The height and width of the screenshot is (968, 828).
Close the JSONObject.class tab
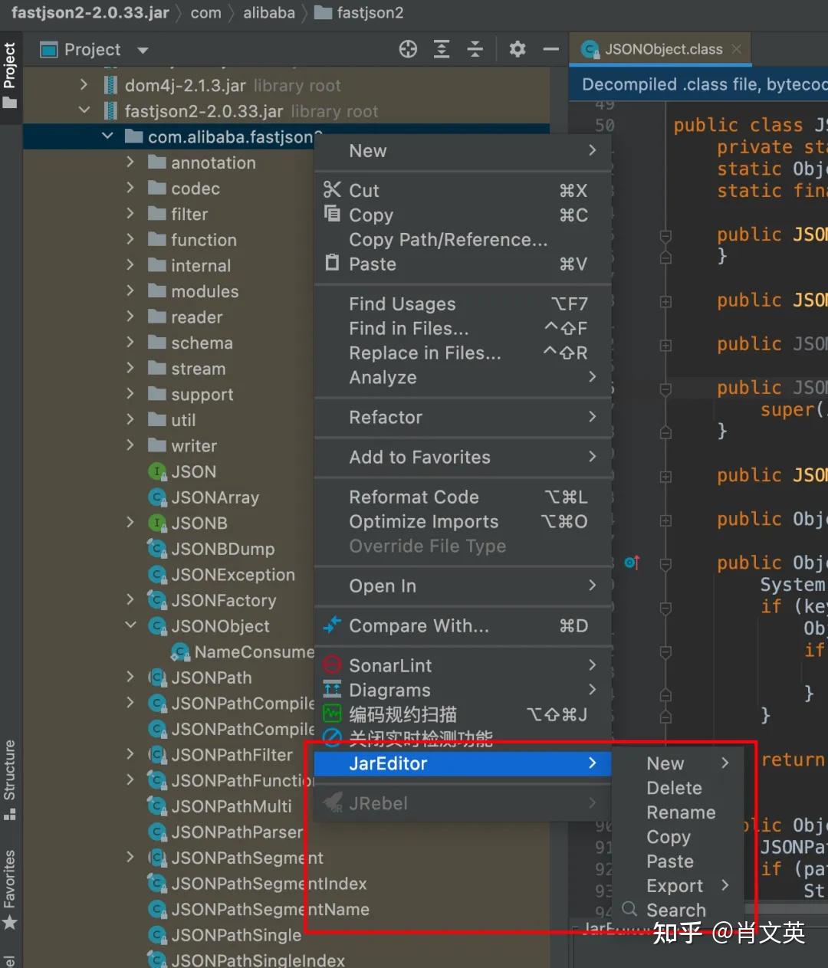click(737, 49)
